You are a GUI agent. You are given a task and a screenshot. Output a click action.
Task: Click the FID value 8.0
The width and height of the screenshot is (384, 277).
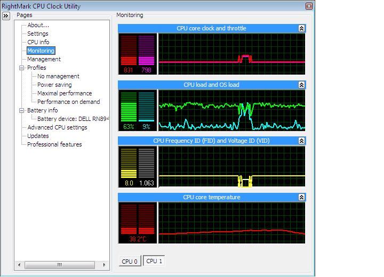coord(129,183)
